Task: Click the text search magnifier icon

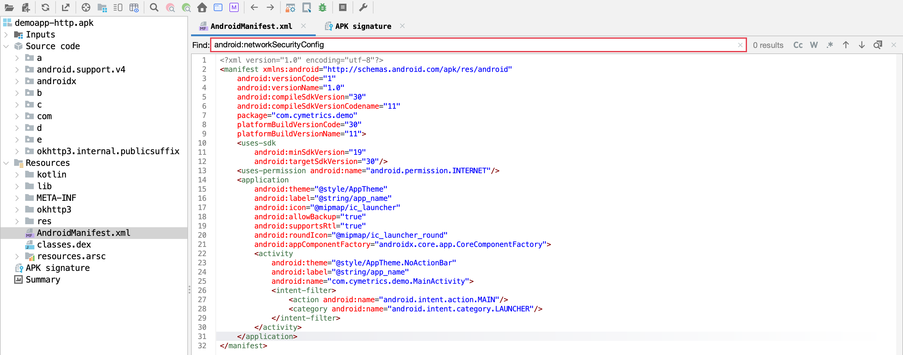Action: pyautogui.click(x=154, y=7)
